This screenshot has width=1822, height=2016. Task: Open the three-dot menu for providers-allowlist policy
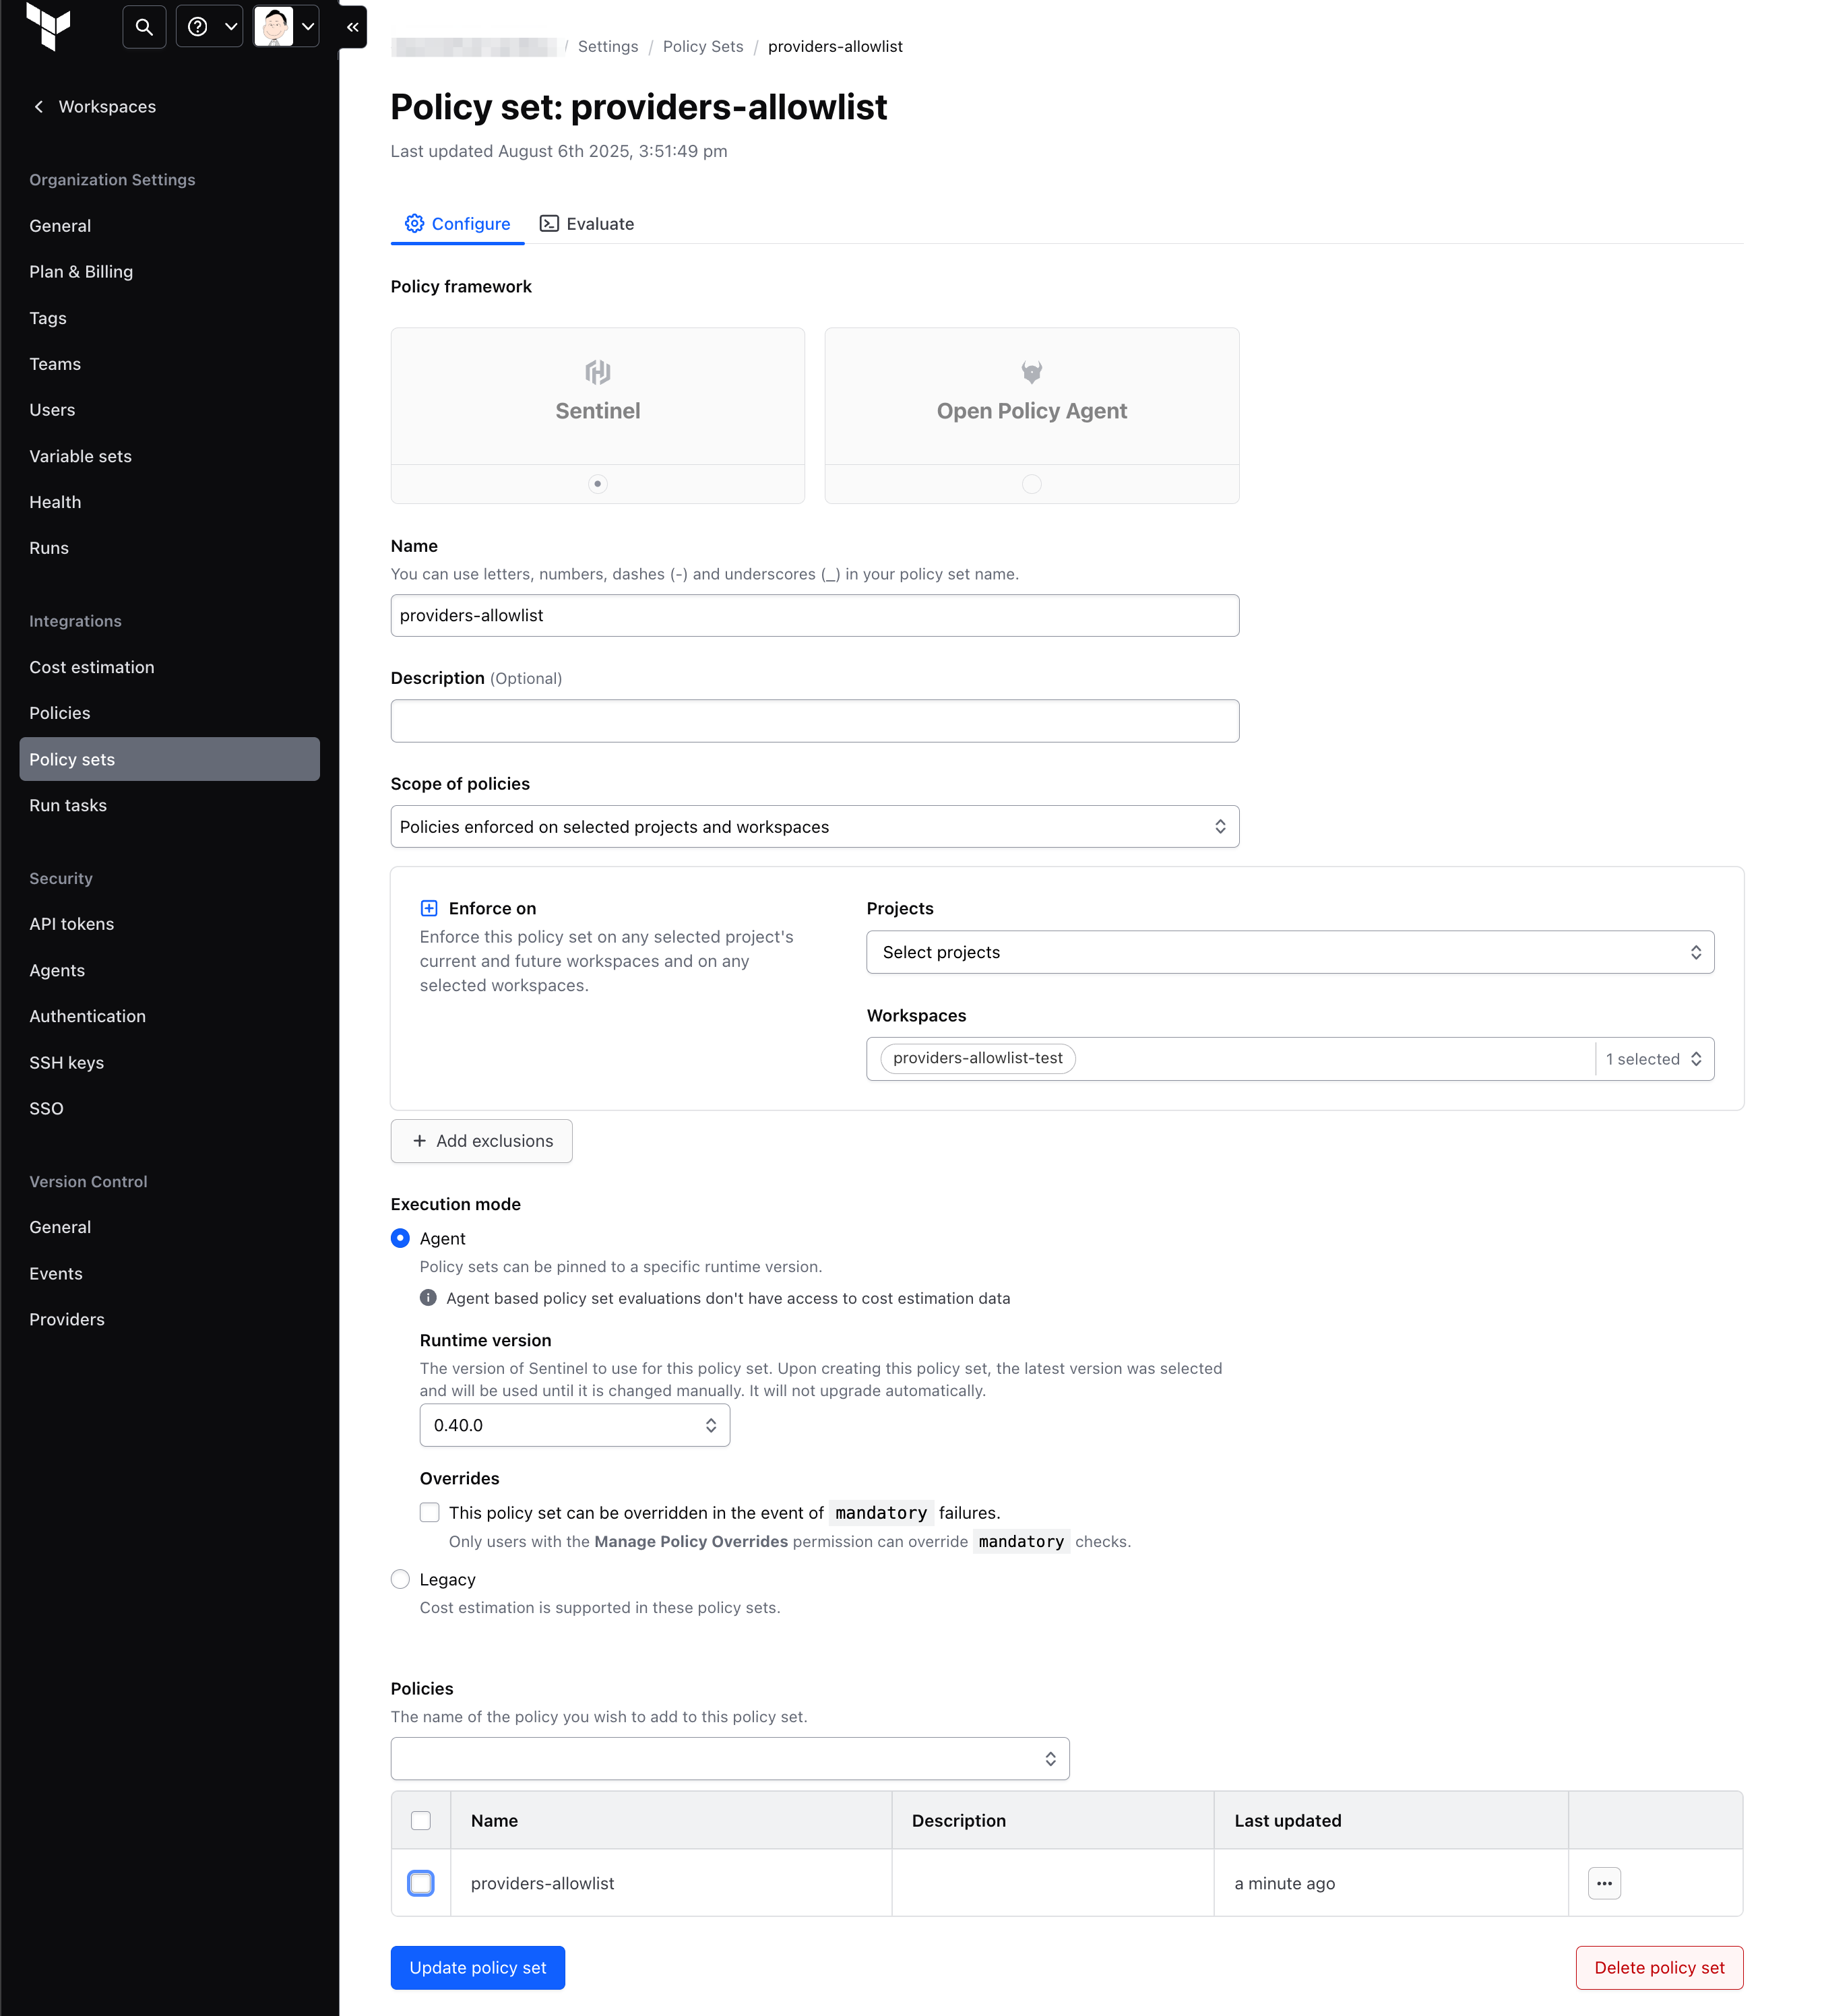pyautogui.click(x=1604, y=1883)
